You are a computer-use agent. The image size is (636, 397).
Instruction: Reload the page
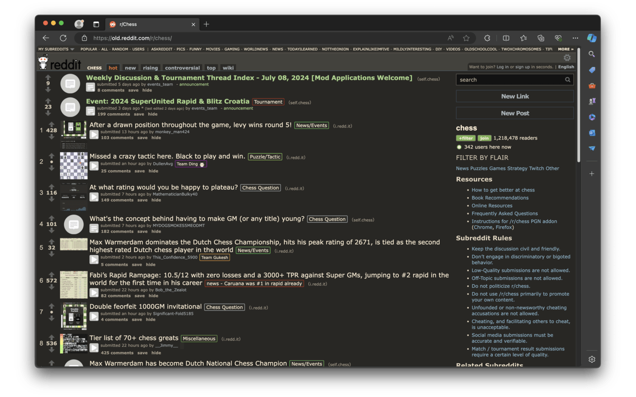coord(63,38)
